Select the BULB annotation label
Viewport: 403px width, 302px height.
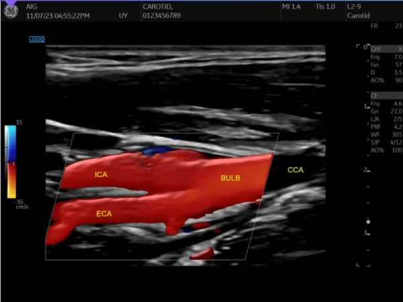pyautogui.click(x=230, y=179)
